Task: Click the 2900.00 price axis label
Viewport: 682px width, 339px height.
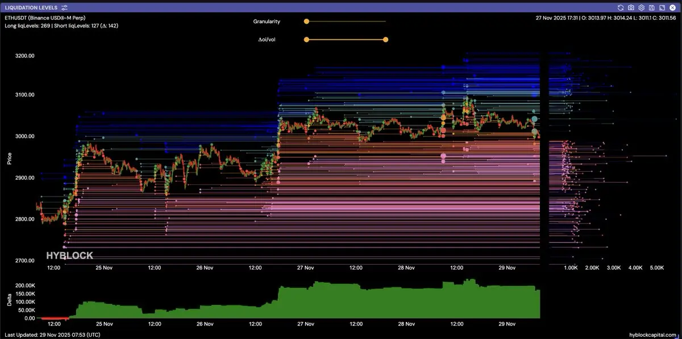Action: click(x=24, y=177)
